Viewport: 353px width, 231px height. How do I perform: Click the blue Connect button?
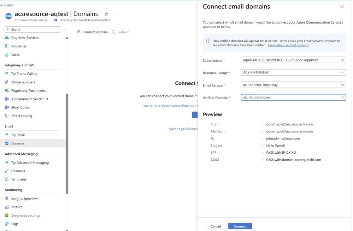240,226
